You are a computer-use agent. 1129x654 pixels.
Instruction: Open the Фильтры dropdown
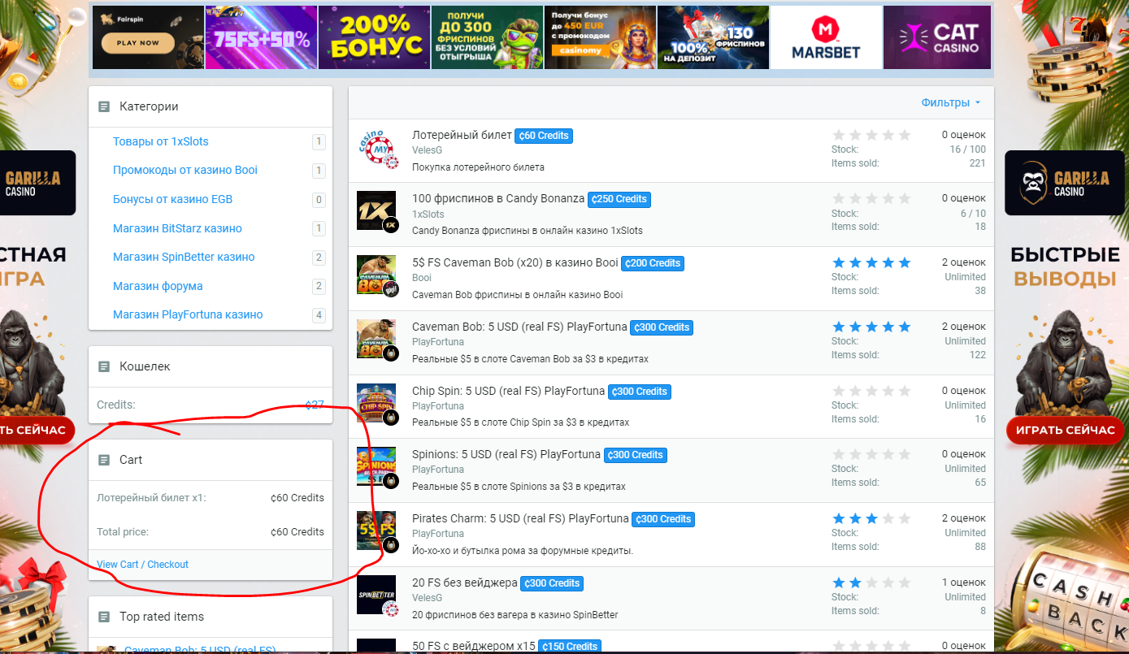coord(951,103)
